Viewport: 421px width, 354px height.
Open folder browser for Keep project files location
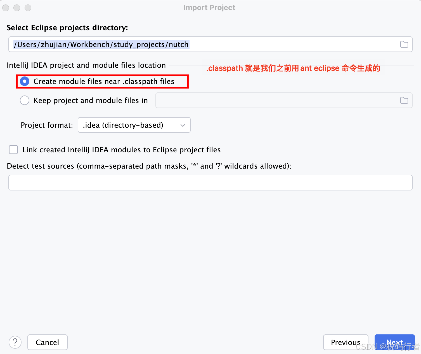coord(404,100)
